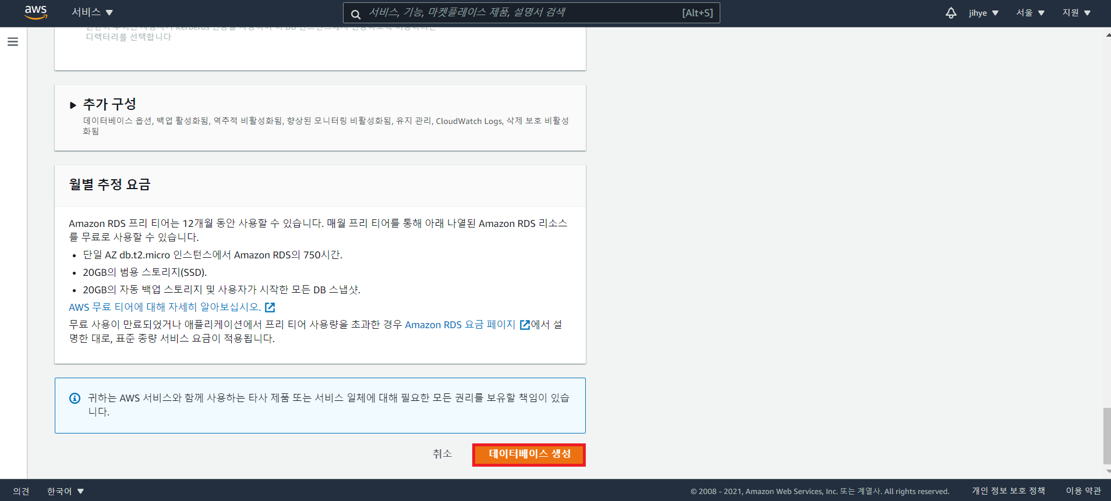Image resolution: width=1111 pixels, height=501 pixels.
Task: Open the 한국어 language selector
Action: click(65, 491)
